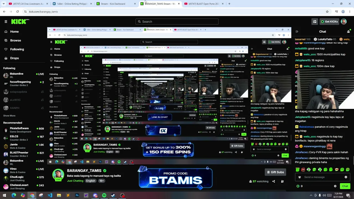Switch to the BLAST Open Porto browser tab
The width and height of the screenshot is (354, 199).
point(204,4)
